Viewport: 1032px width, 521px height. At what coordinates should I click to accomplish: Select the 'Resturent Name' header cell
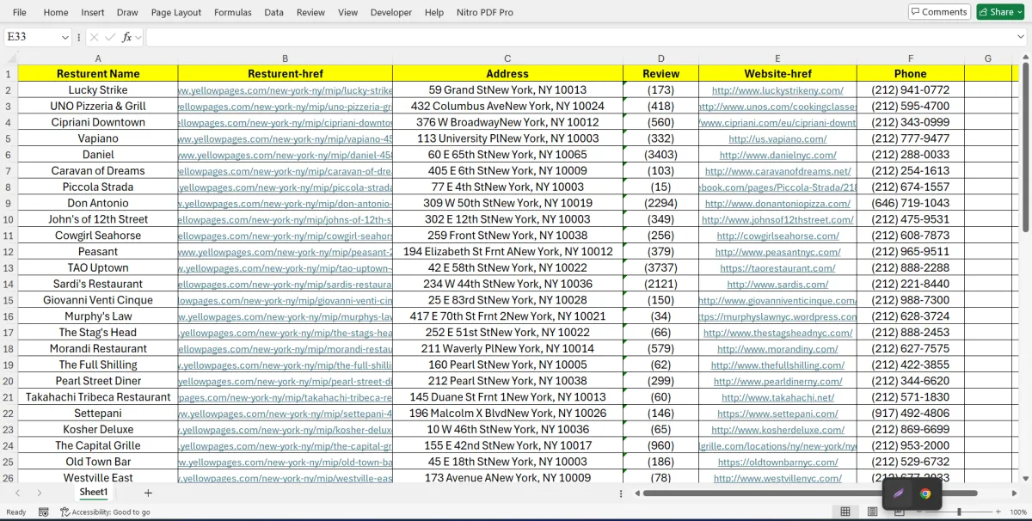click(98, 74)
